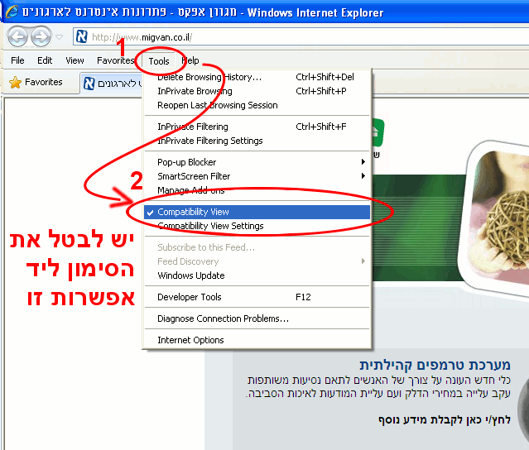The width and height of the screenshot is (529, 450).
Task: Choose Reopen Last Browsing Session
Action: pos(257,105)
